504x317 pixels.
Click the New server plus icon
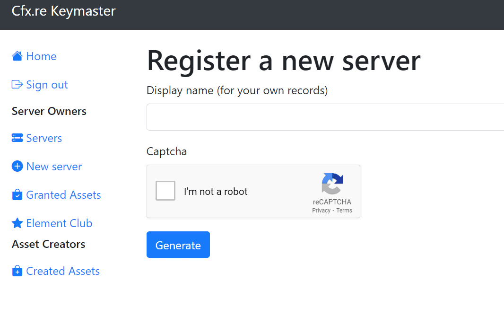point(17,166)
